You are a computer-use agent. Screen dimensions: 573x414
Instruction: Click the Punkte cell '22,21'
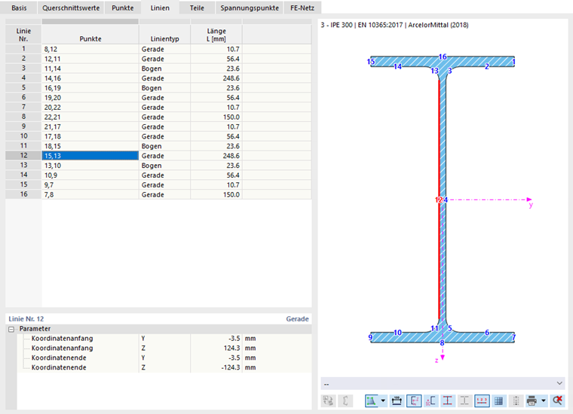[90, 117]
